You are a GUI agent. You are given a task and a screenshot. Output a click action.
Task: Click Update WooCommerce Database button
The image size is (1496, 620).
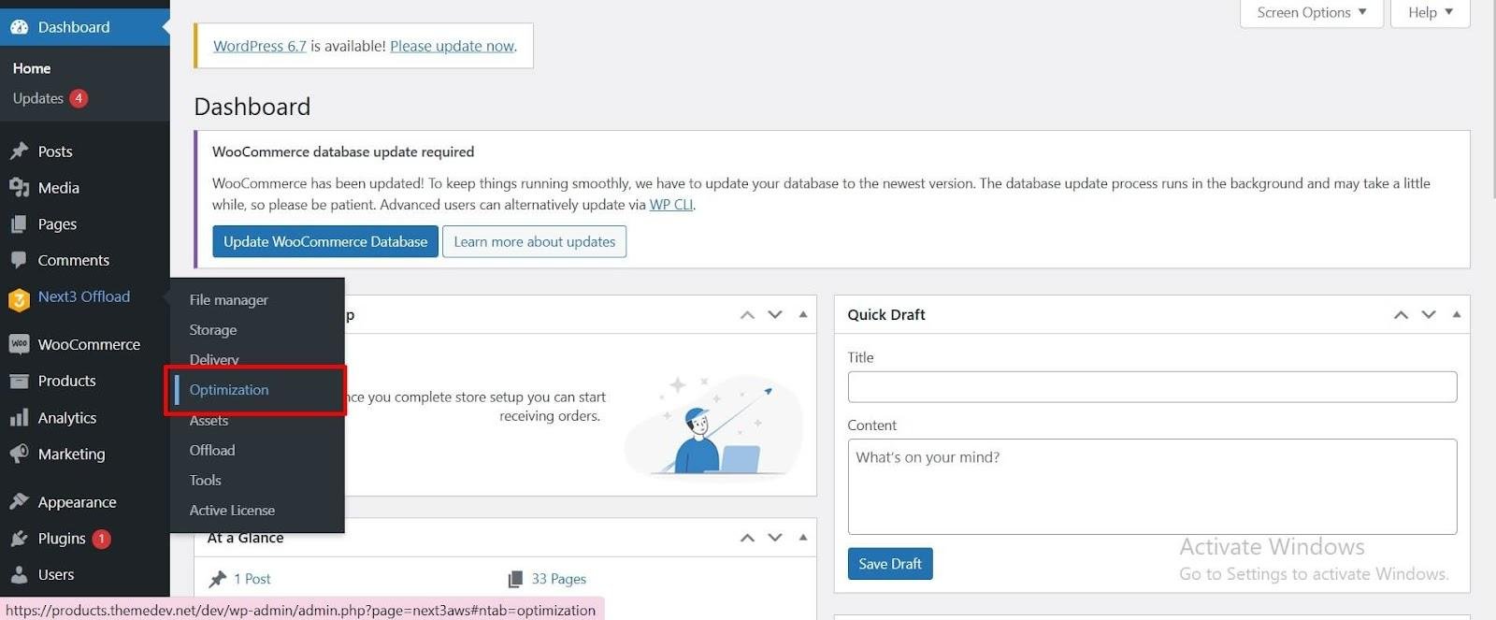coord(325,241)
